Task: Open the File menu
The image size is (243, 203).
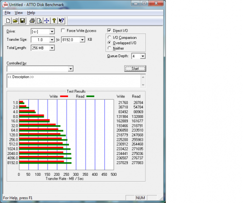Action: coord(7,13)
